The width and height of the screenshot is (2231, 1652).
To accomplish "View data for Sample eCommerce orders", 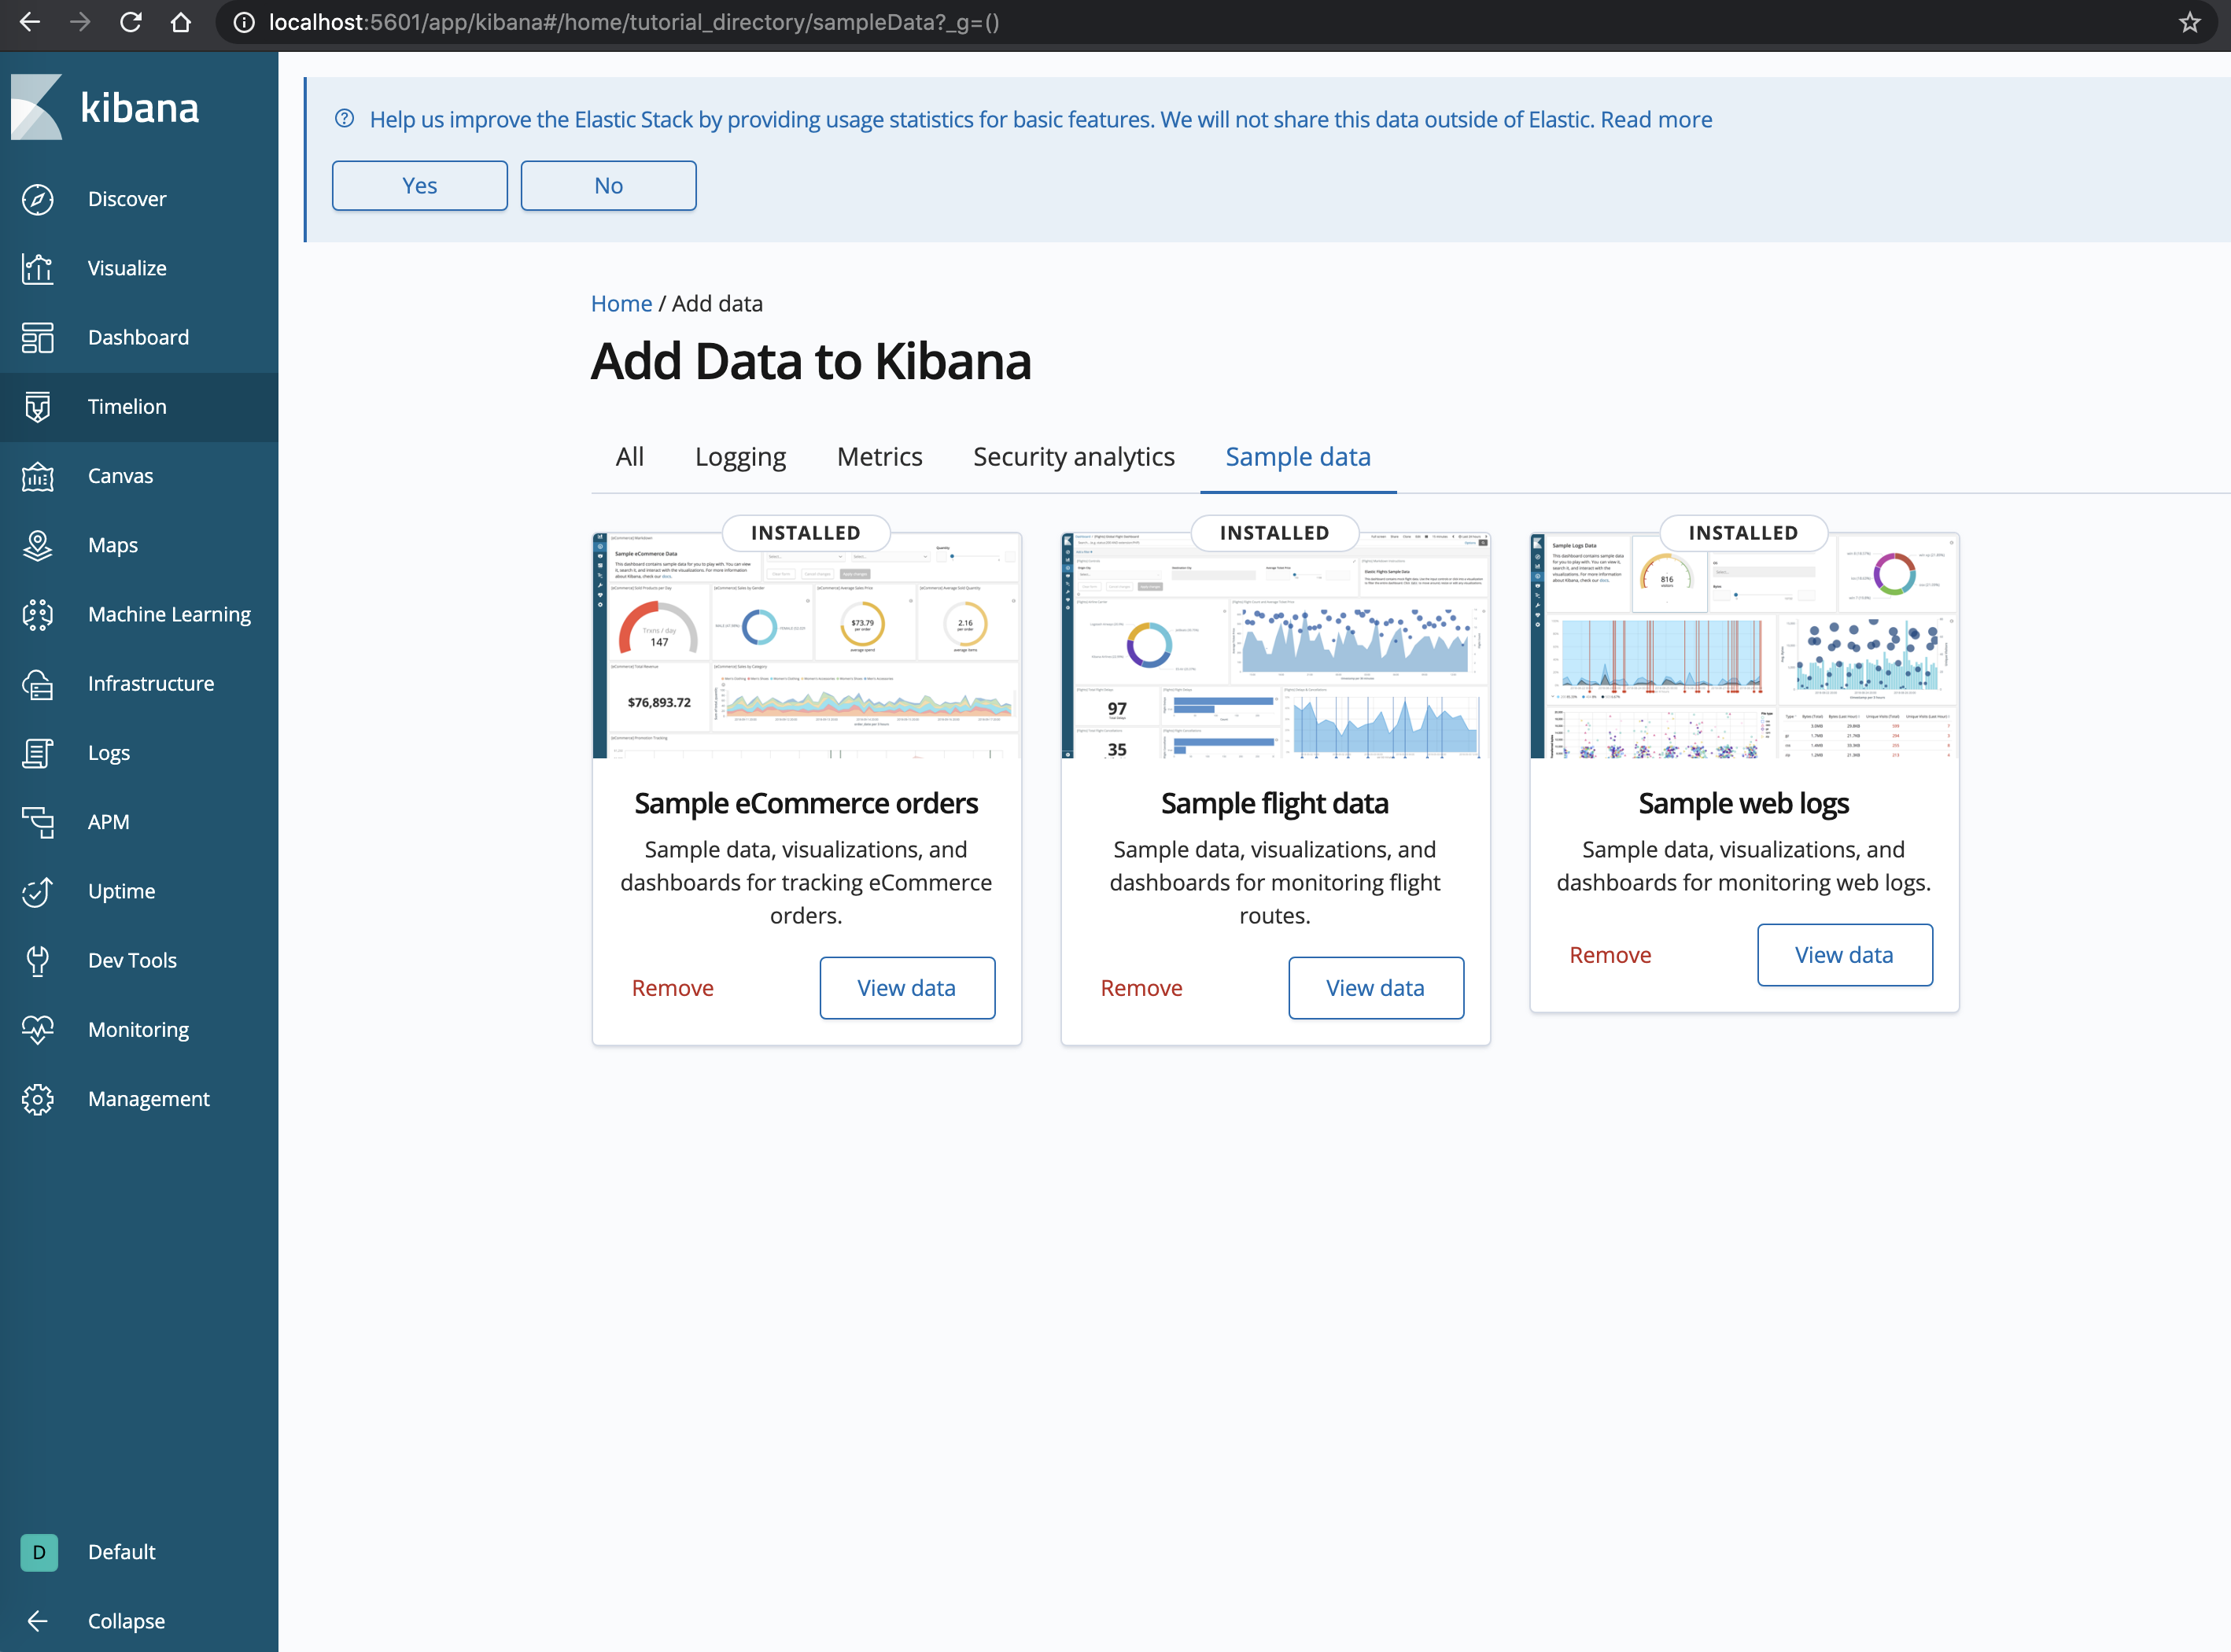I will coord(907,988).
